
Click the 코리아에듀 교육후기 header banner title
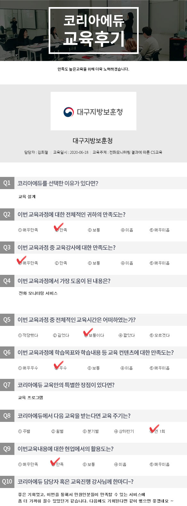93,31
